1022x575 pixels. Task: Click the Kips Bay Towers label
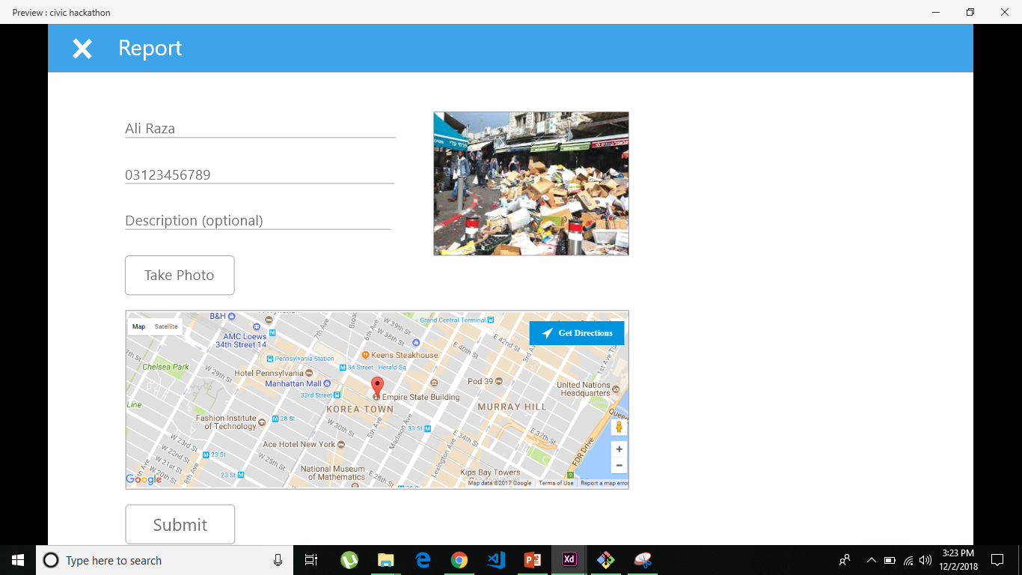(490, 472)
